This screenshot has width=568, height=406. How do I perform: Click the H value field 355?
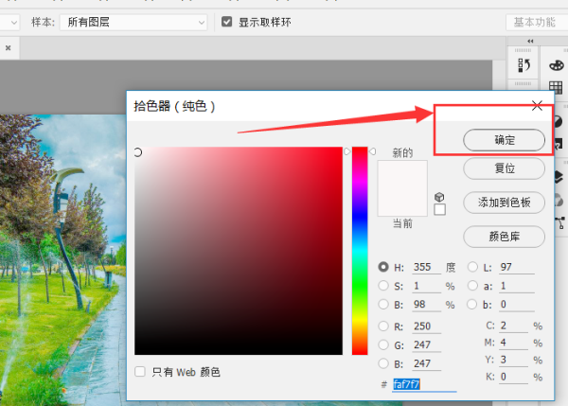pos(426,267)
